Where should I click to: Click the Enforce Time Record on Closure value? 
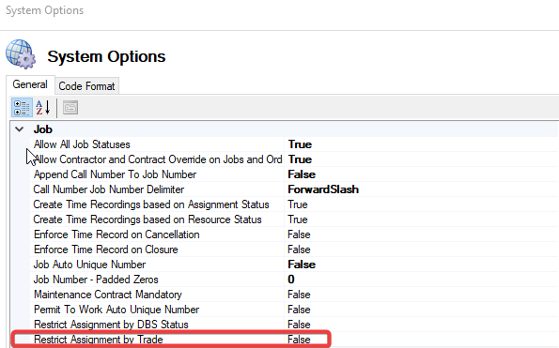pyautogui.click(x=299, y=250)
